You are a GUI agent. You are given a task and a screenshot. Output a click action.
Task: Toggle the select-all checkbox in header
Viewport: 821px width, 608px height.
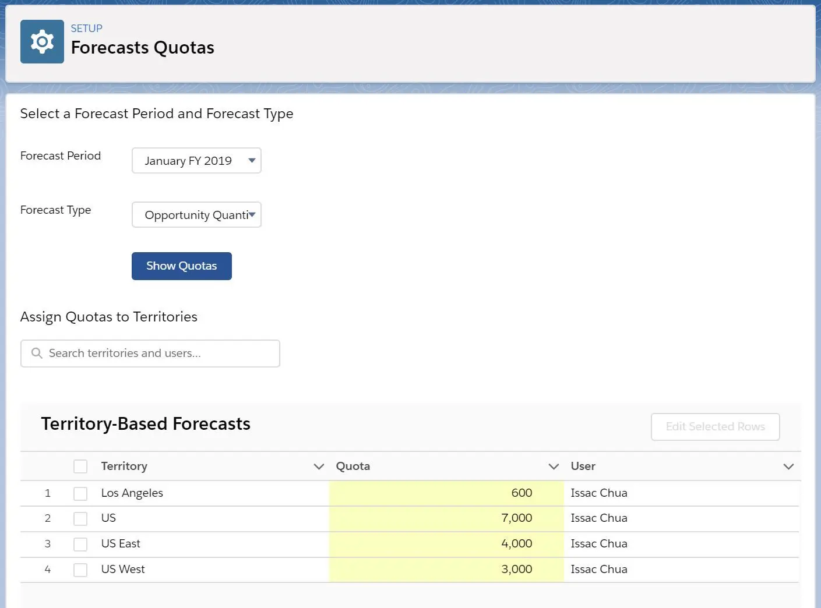80,466
